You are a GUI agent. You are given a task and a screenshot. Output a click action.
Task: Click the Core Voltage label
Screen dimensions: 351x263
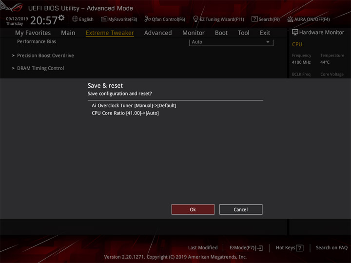(332, 74)
